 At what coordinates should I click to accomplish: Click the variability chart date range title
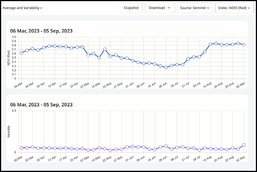point(41,105)
